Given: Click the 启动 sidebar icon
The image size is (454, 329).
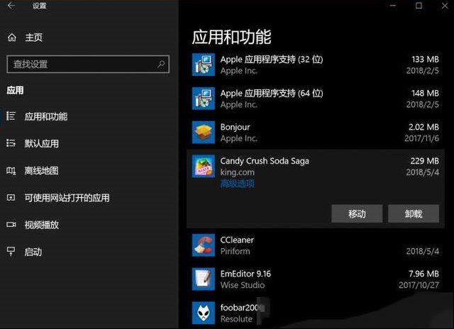Looking at the screenshot, I should [11, 252].
